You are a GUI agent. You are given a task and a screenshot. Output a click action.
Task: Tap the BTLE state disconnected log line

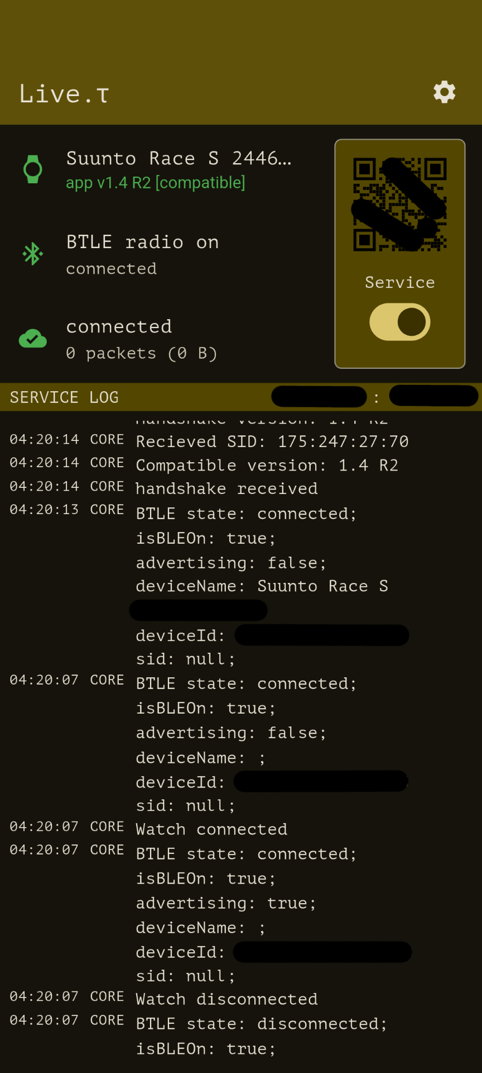tap(262, 1024)
